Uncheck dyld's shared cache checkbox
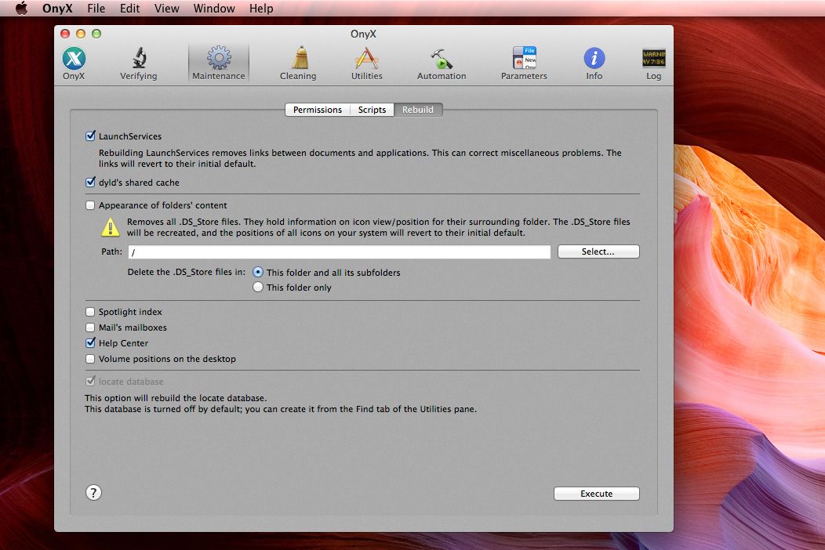This screenshot has width=825, height=550. [x=90, y=183]
